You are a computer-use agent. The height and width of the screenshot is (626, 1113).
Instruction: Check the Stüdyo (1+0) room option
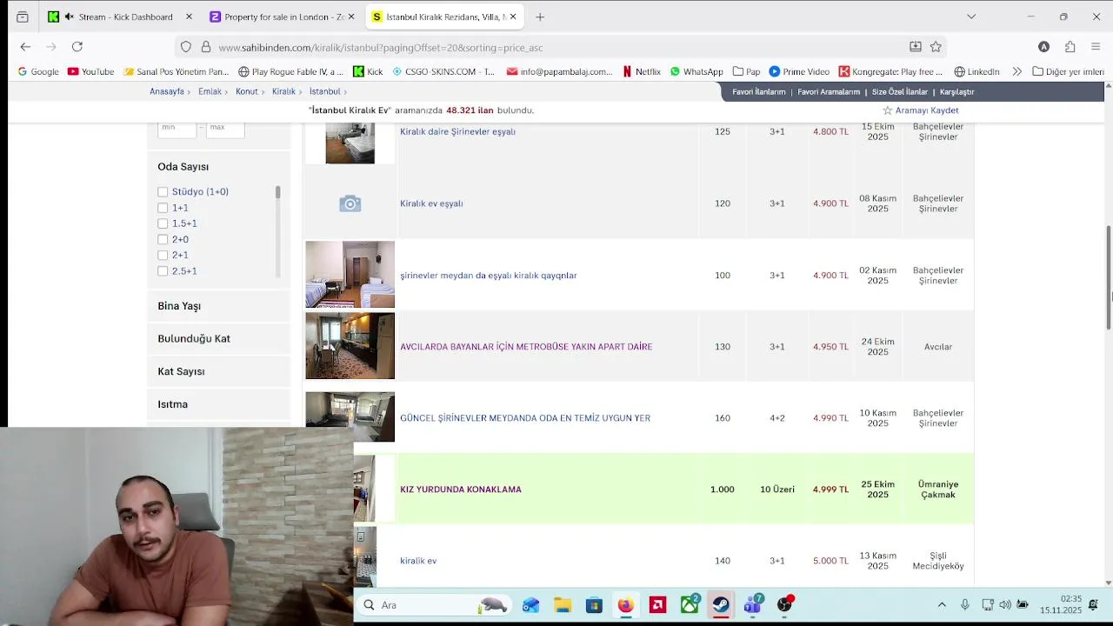pos(163,191)
